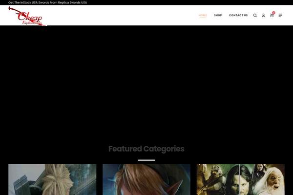Click the cart item count badge
The image size is (293, 195).
pyautogui.click(x=273, y=13)
